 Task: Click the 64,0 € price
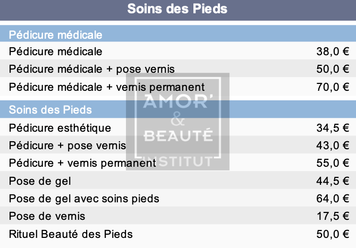(x=333, y=199)
